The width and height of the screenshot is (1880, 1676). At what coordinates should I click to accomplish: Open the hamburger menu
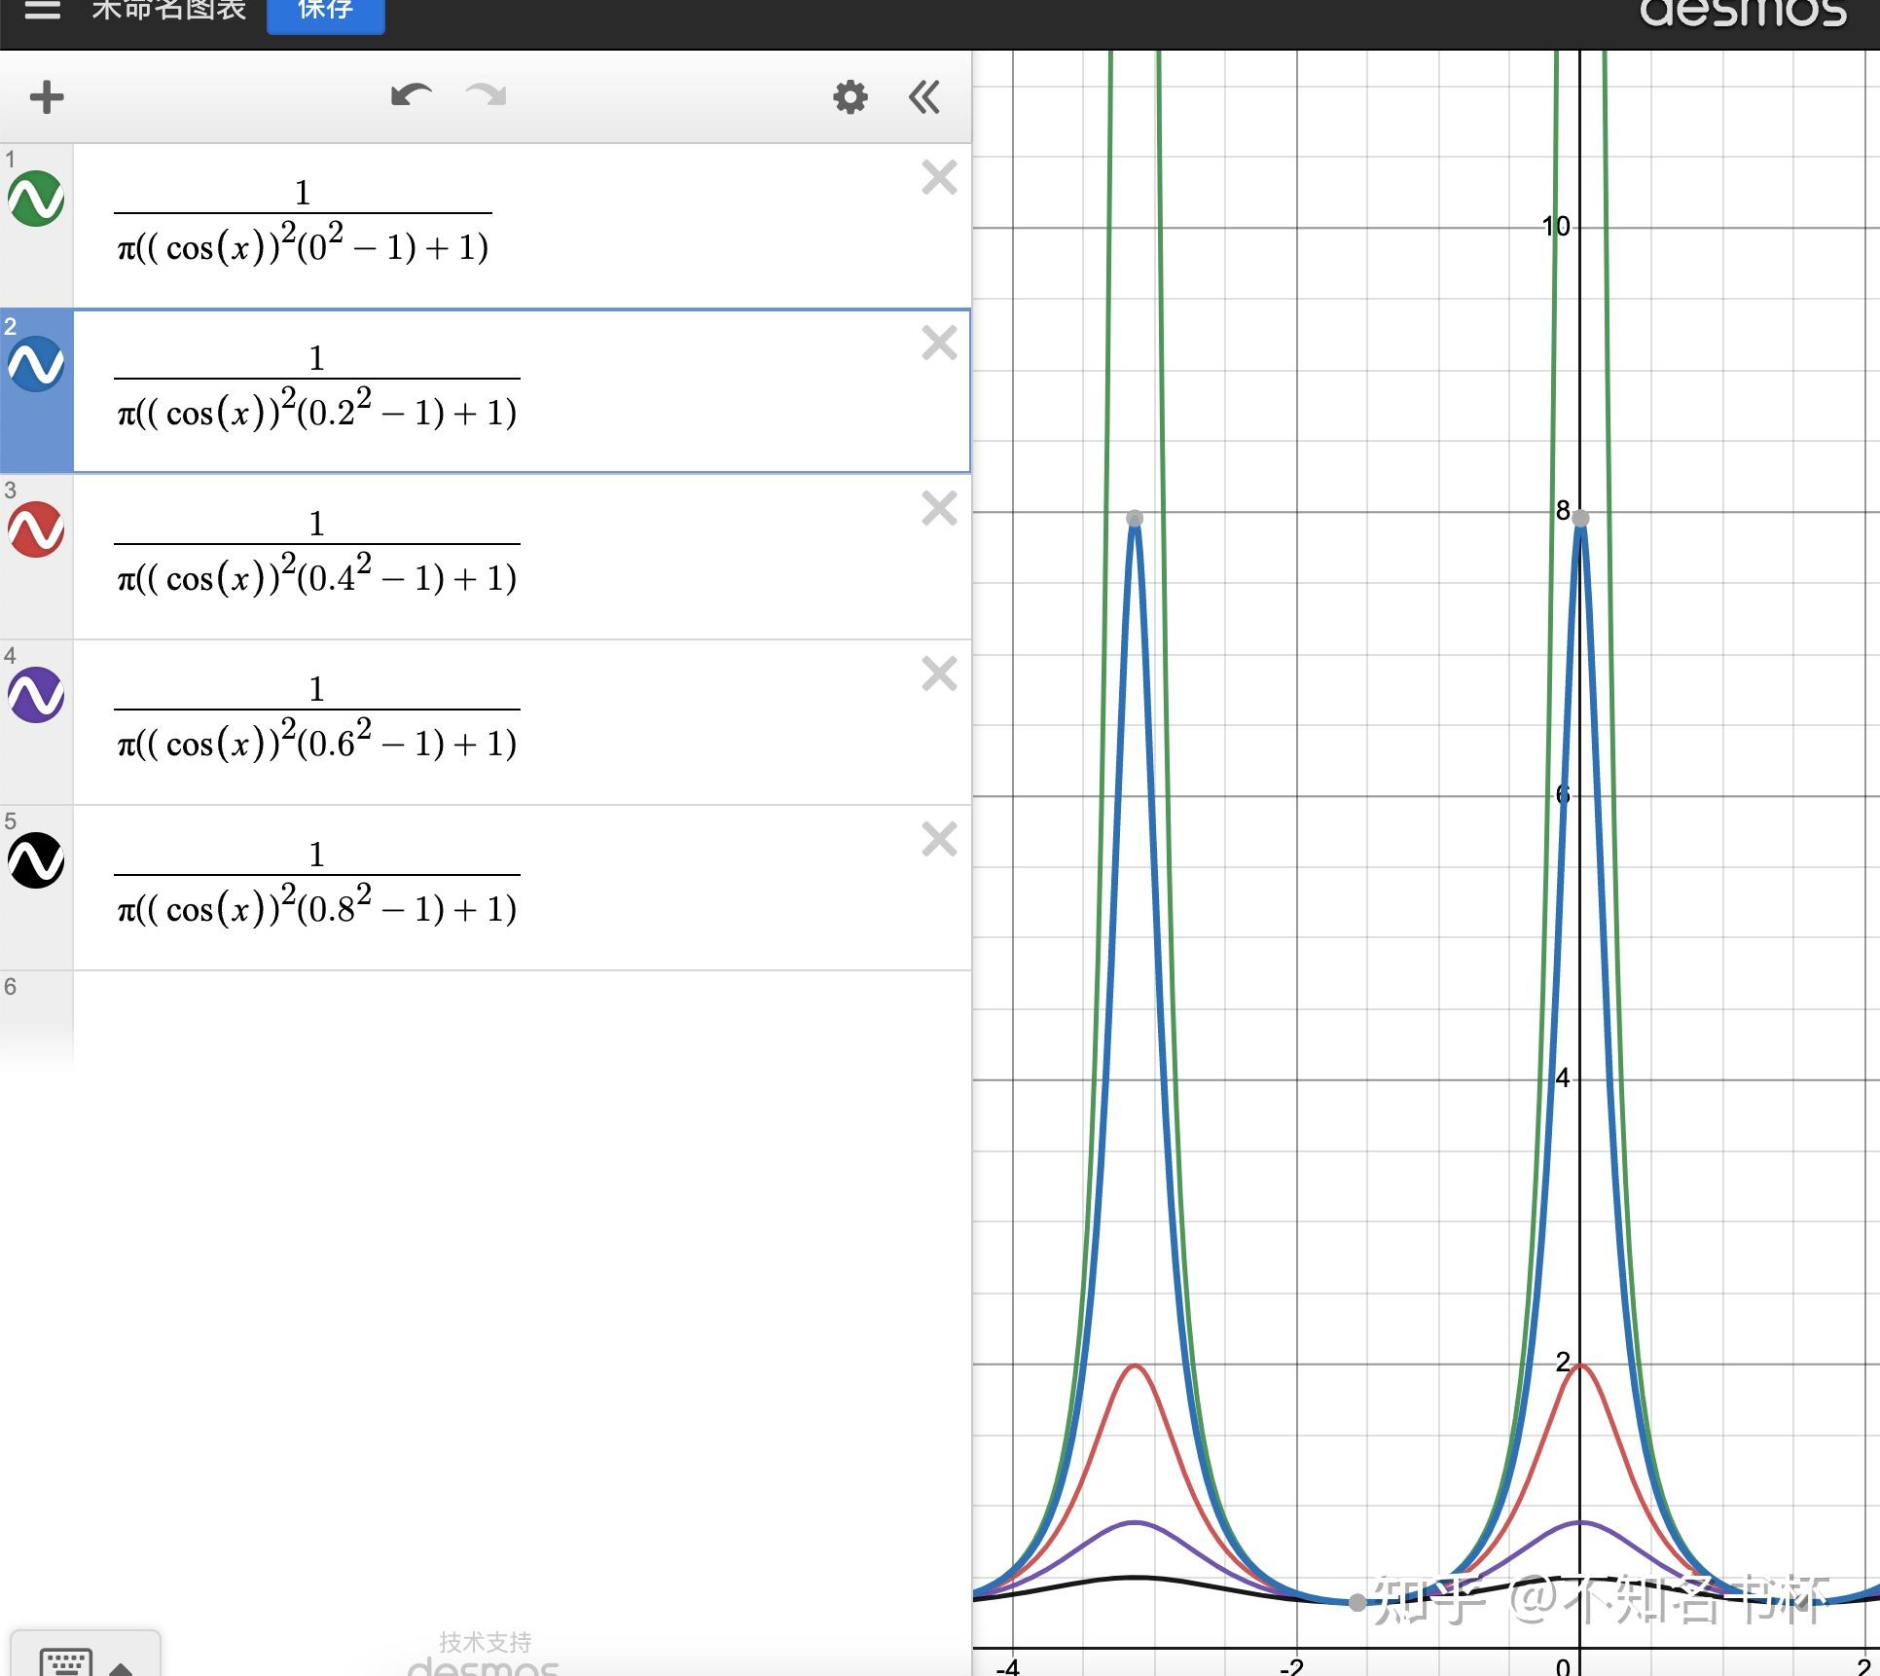coord(42,12)
